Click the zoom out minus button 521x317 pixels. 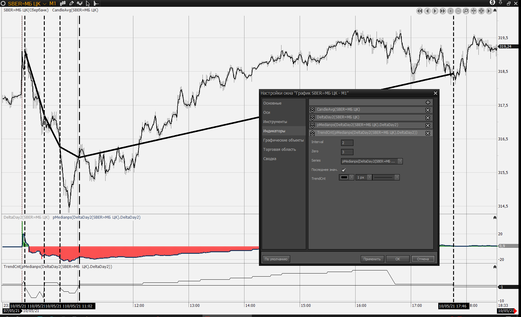coord(458,11)
